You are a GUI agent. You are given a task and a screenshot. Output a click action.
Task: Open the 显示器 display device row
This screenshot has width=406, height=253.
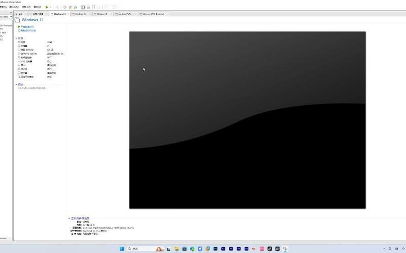40,73
